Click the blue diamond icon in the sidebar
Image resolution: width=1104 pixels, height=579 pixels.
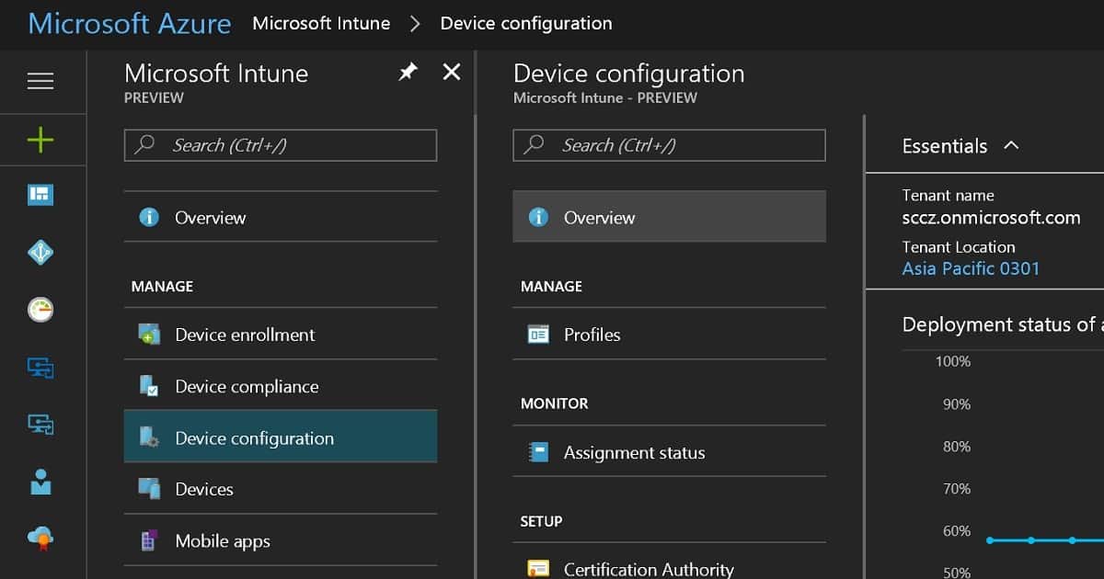[40, 252]
